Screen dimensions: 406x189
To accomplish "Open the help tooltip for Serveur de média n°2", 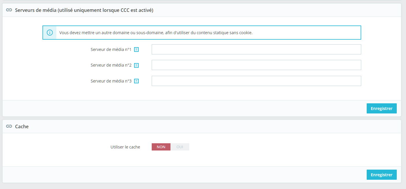I will coord(136,65).
